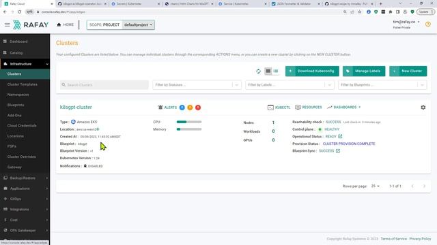The height and width of the screenshot is (245, 437).
Task: Open Dashboard in sidebar
Action: (x=18, y=42)
